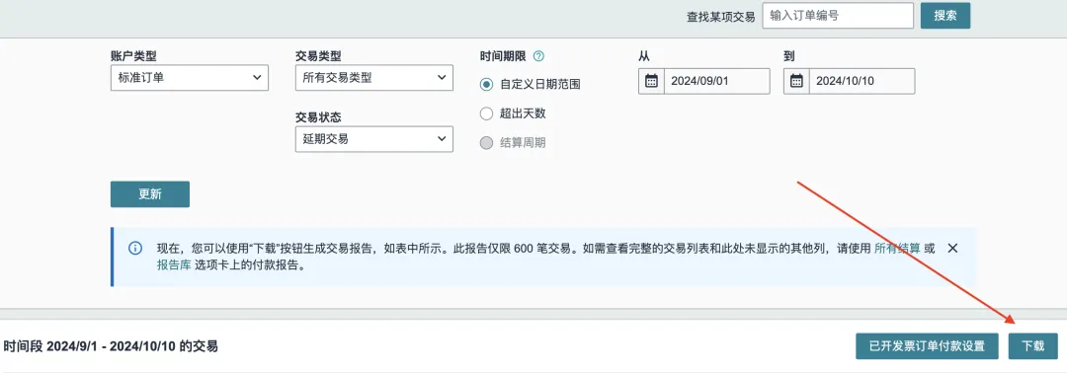This screenshot has width=1067, height=373.
Task: Click the 已开发票订单付款设置 button
Action: point(927,345)
